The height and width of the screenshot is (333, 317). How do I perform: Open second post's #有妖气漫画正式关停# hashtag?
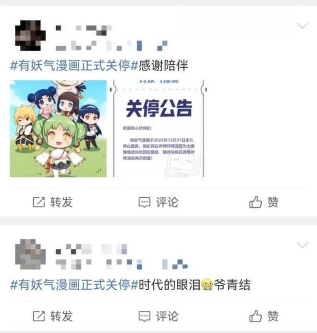74,284
